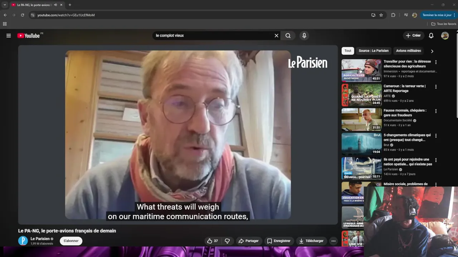Run search with magnifier button
This screenshot has width=458, height=257.
click(x=288, y=36)
